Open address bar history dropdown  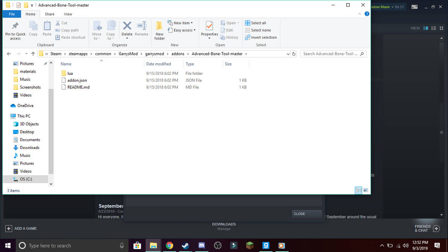tap(288, 54)
